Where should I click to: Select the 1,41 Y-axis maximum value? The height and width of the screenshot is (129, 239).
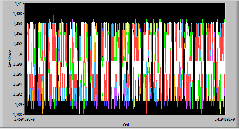point(18,4)
